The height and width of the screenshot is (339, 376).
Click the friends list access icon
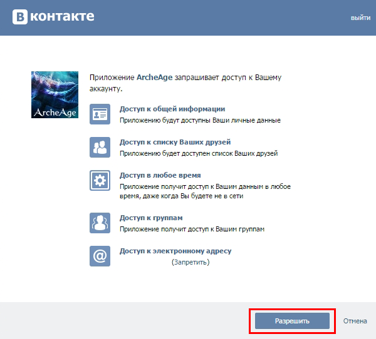(100, 147)
